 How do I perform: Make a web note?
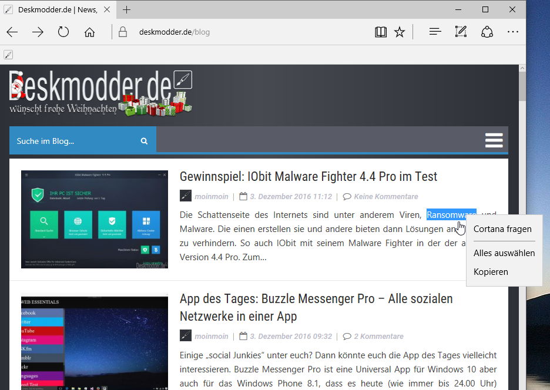click(x=461, y=32)
